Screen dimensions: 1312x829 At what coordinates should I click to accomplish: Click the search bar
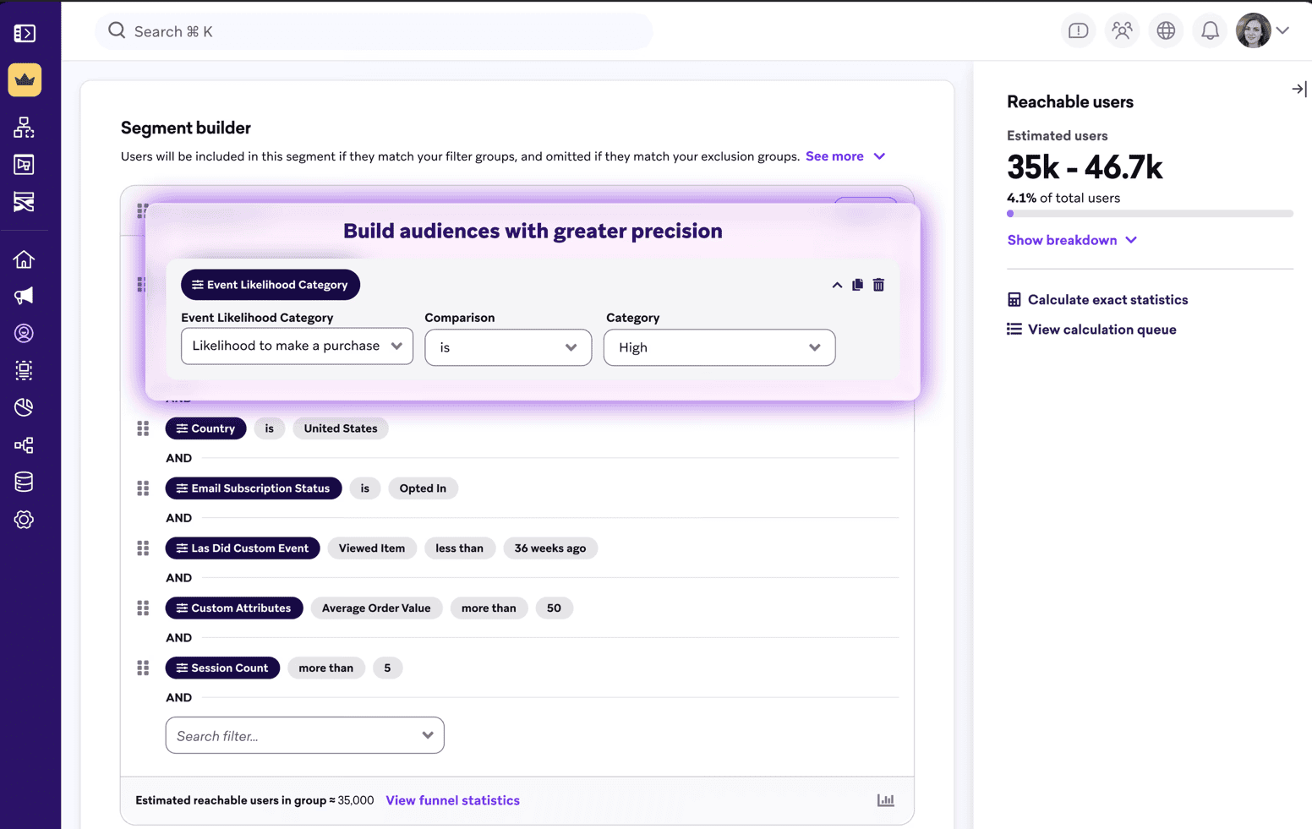tap(374, 31)
